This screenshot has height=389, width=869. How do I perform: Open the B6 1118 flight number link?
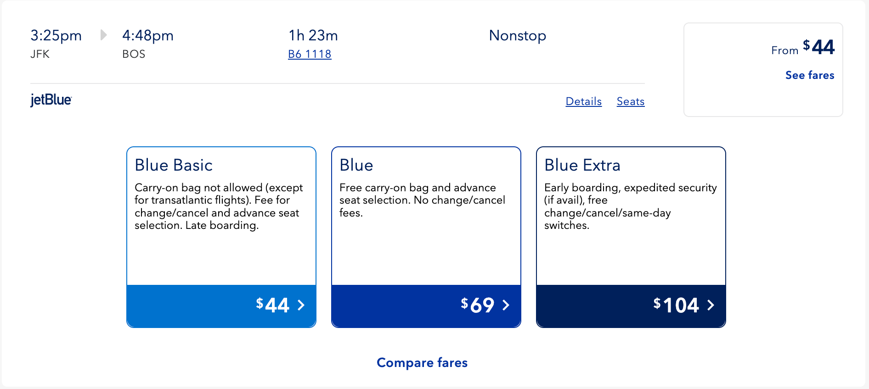310,54
